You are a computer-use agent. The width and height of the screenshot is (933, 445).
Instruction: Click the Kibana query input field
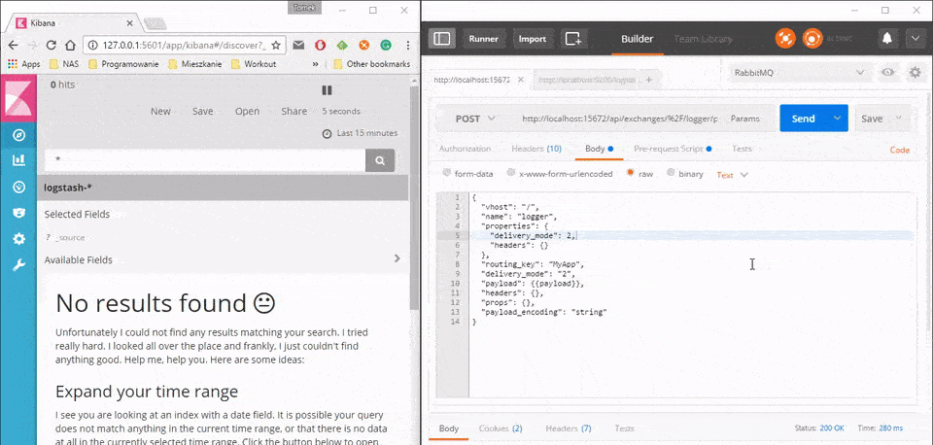pyautogui.click(x=205, y=160)
